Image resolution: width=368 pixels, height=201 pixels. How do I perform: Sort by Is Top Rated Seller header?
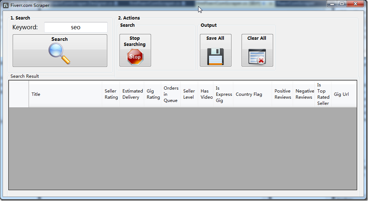323,94
